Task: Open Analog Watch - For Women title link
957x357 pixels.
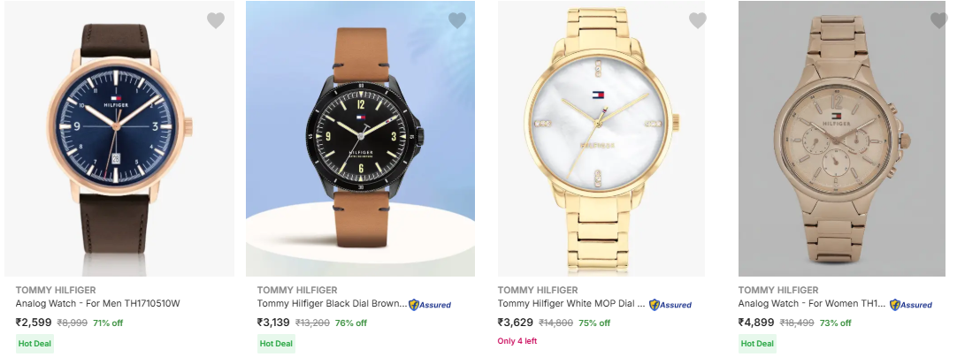Action: [x=811, y=304]
